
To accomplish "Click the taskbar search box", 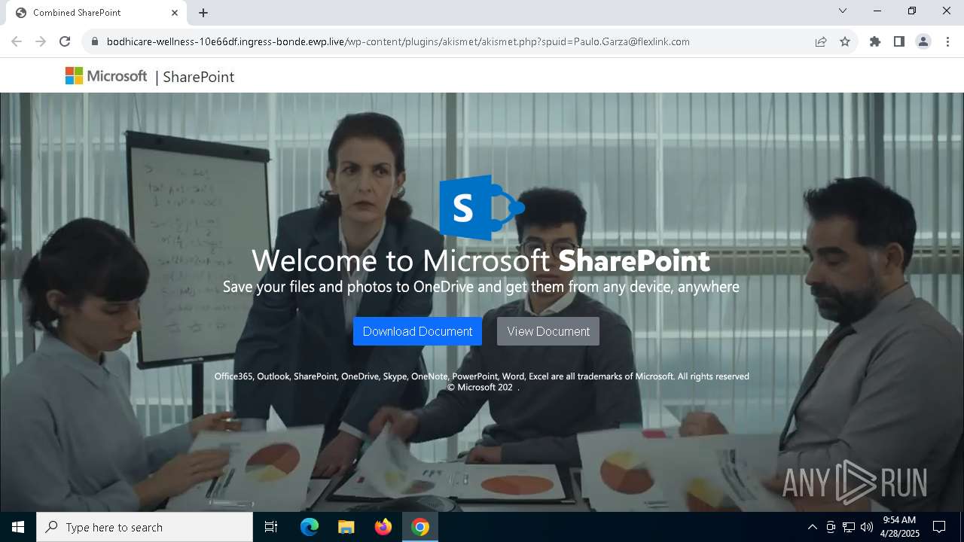I will [x=145, y=527].
